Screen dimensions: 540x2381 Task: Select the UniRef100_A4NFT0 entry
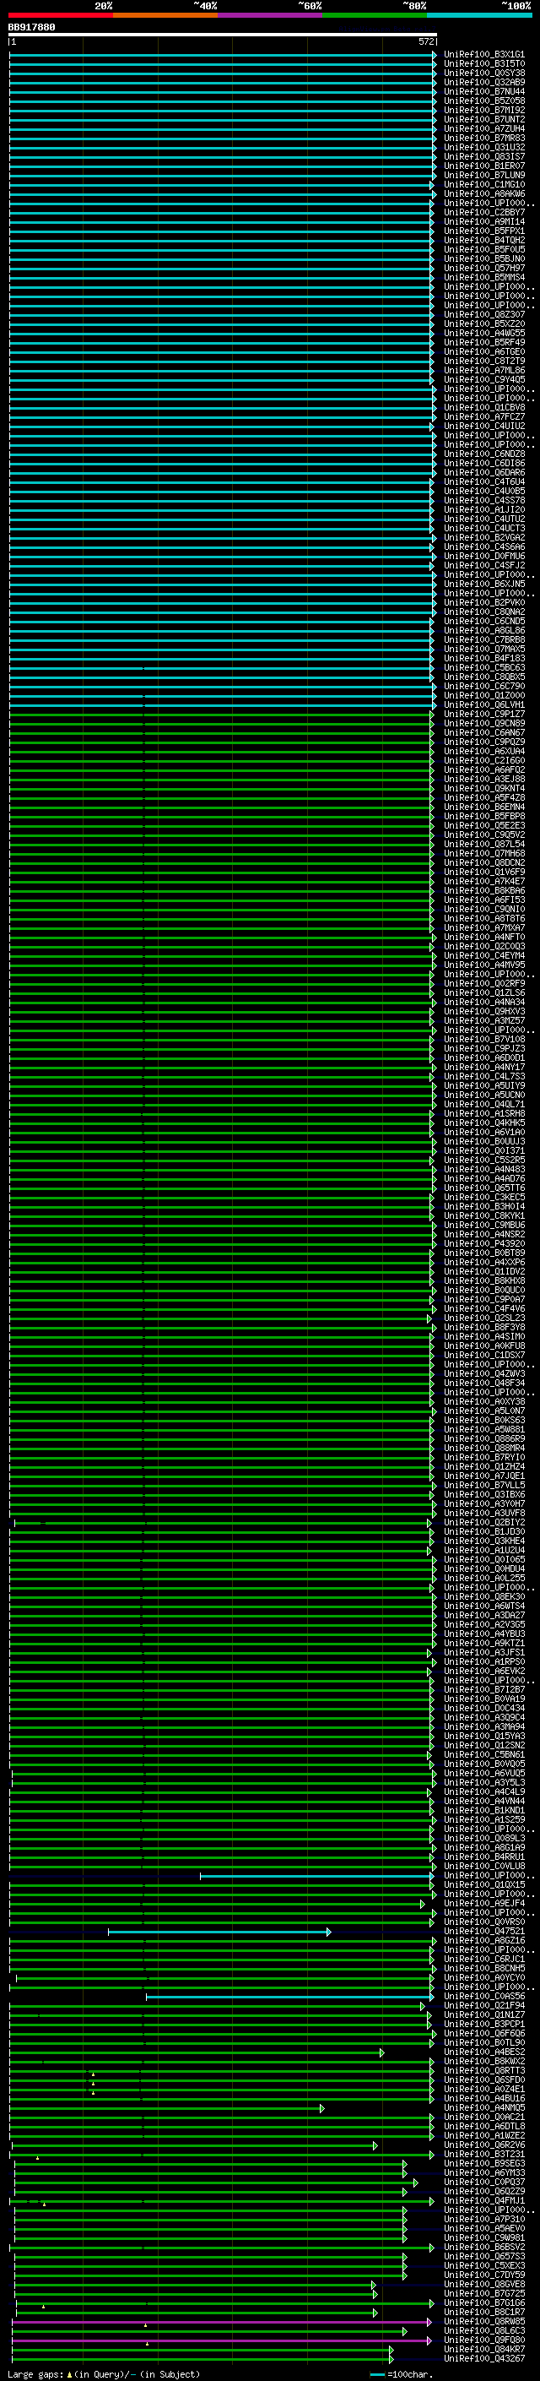(x=484, y=938)
